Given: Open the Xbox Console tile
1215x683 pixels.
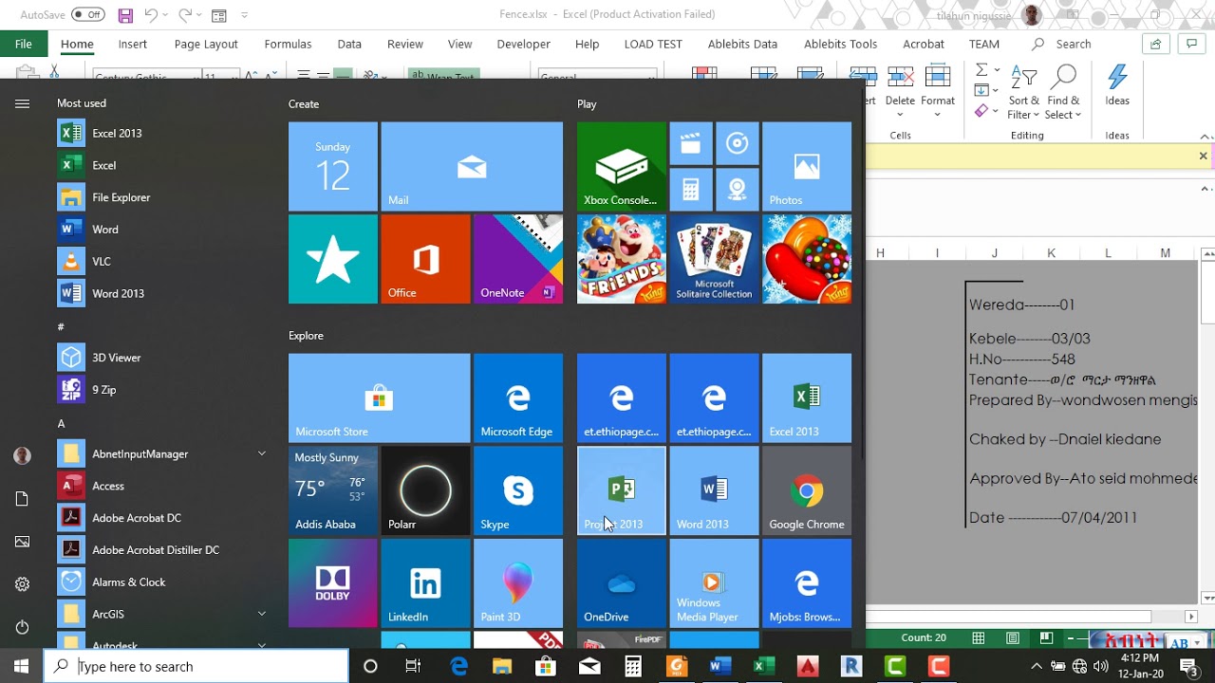Looking at the screenshot, I should click(x=622, y=166).
